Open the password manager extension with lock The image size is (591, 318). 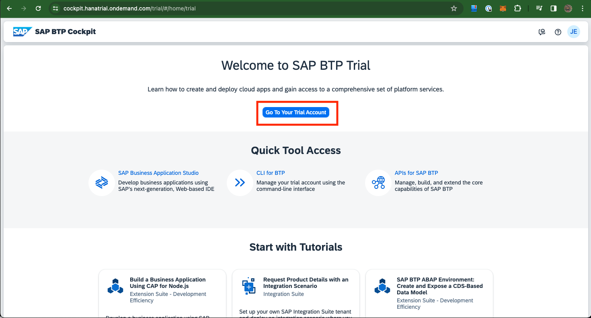(x=488, y=8)
